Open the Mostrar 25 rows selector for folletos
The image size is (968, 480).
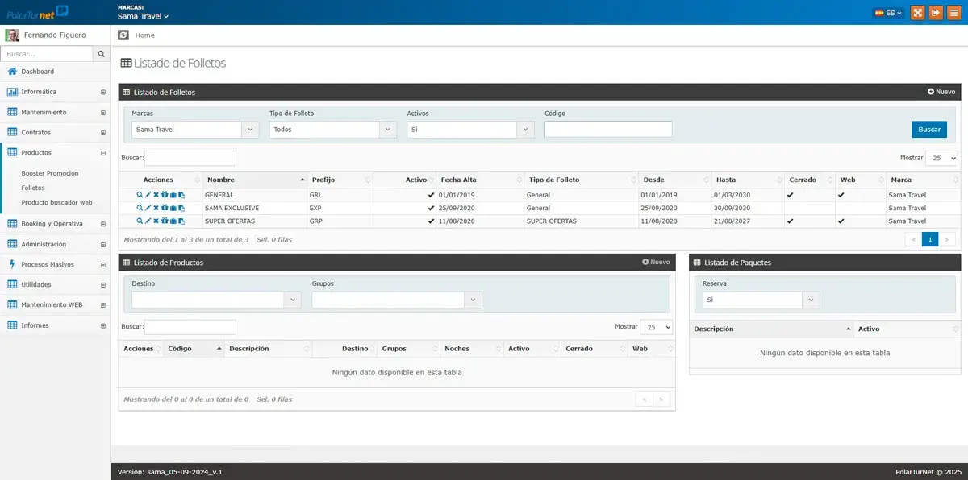click(x=941, y=159)
